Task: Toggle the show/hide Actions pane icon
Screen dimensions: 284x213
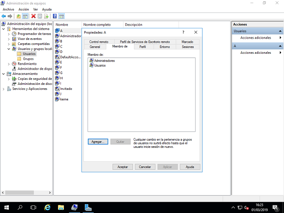Action: tap(62, 16)
